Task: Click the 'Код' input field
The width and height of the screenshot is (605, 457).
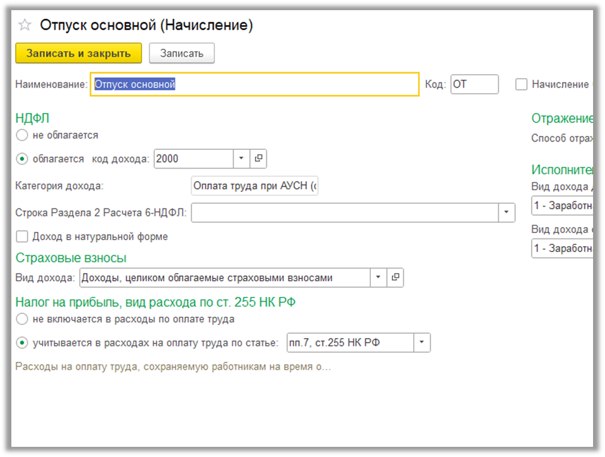Action: (x=474, y=84)
